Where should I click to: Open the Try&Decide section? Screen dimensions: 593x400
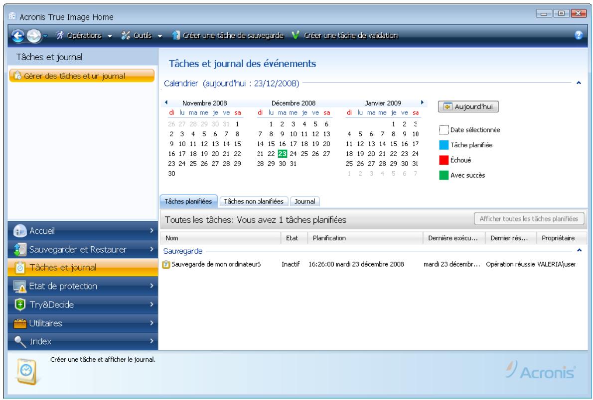(83, 304)
